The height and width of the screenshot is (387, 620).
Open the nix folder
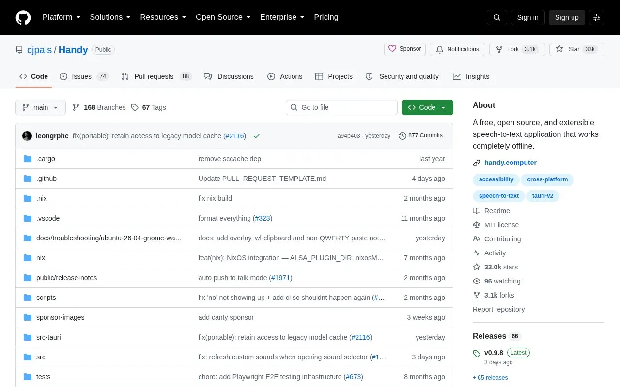coord(41,258)
